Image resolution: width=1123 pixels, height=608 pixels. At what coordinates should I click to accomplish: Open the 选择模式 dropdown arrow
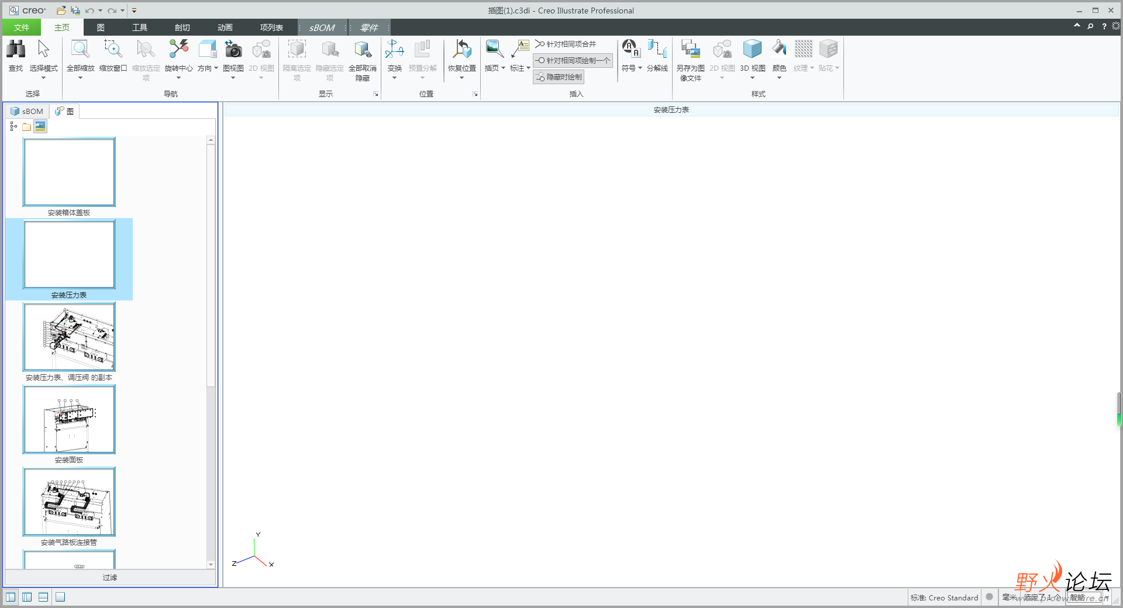(43, 78)
